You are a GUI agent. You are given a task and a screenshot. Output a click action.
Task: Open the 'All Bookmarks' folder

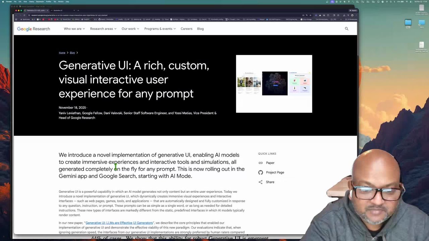[351, 19]
